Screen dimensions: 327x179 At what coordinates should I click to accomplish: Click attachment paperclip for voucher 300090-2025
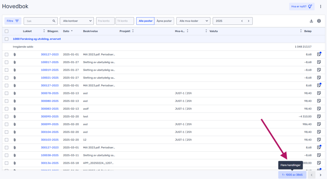[x=15, y=117]
